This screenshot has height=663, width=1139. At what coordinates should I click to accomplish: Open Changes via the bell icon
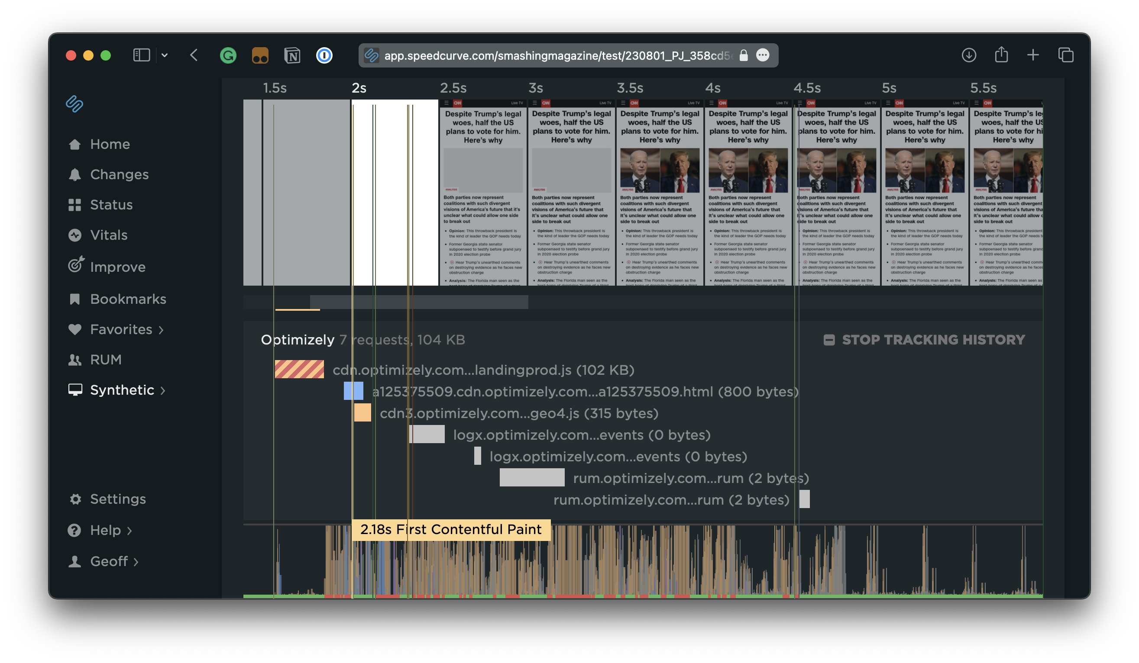pos(75,174)
